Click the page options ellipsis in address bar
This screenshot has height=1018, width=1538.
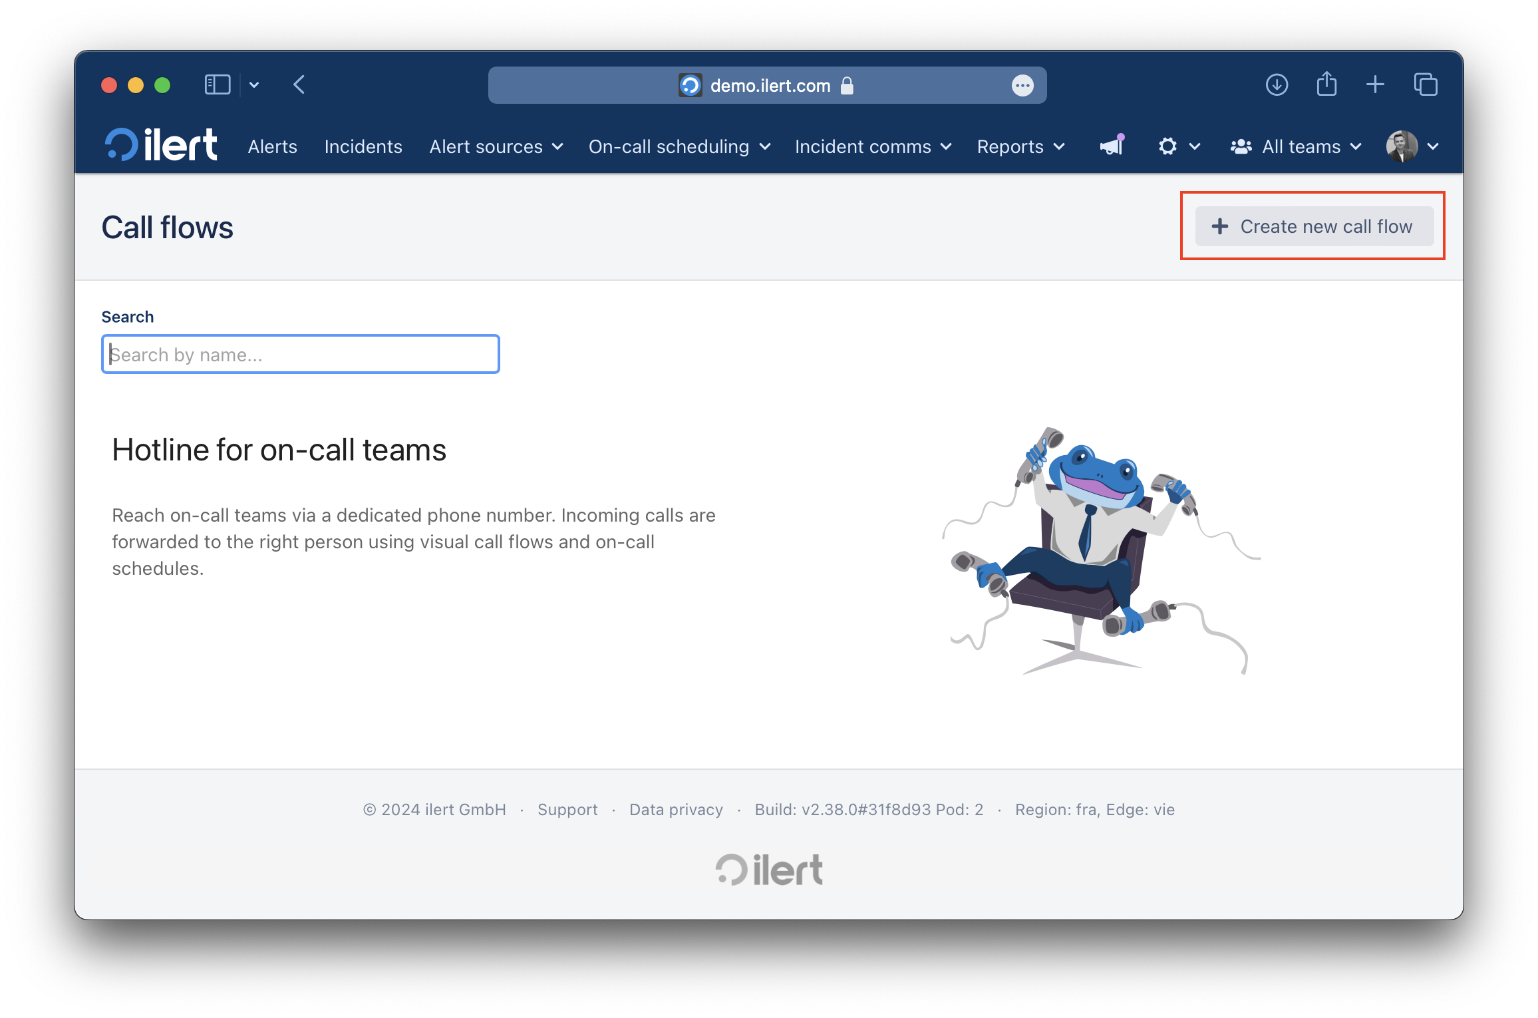point(1022,85)
